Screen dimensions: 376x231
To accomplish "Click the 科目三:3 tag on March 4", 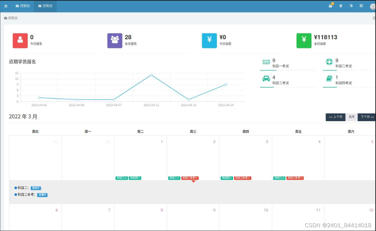I will pos(279,178).
